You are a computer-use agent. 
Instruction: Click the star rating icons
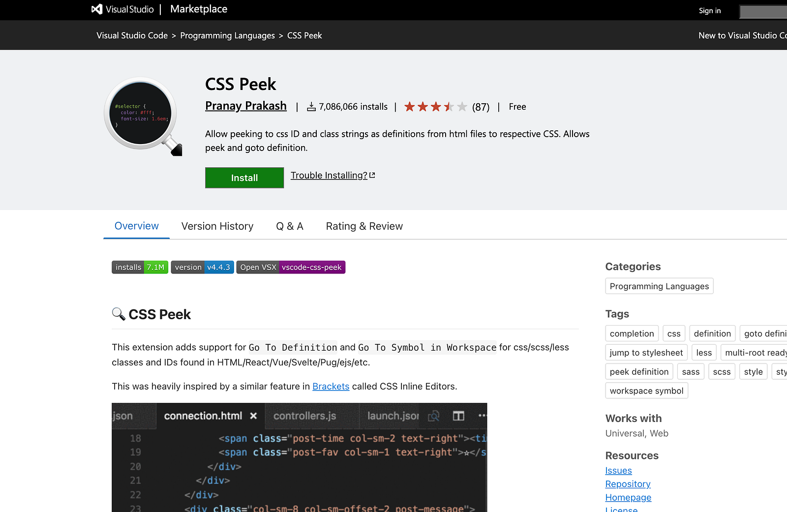click(435, 107)
